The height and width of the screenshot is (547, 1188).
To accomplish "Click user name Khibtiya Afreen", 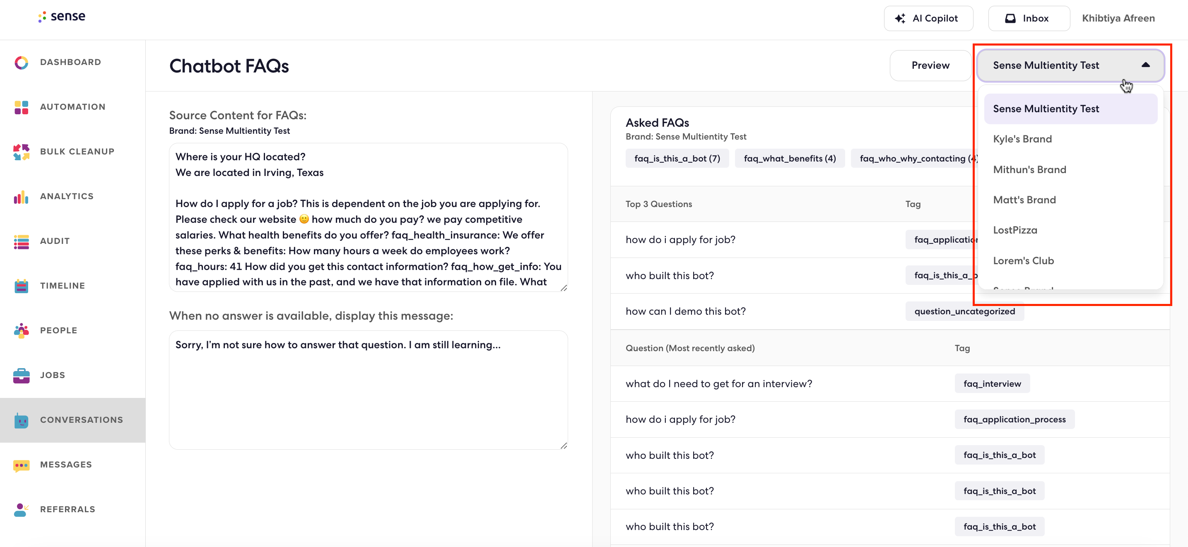I will [x=1118, y=19].
